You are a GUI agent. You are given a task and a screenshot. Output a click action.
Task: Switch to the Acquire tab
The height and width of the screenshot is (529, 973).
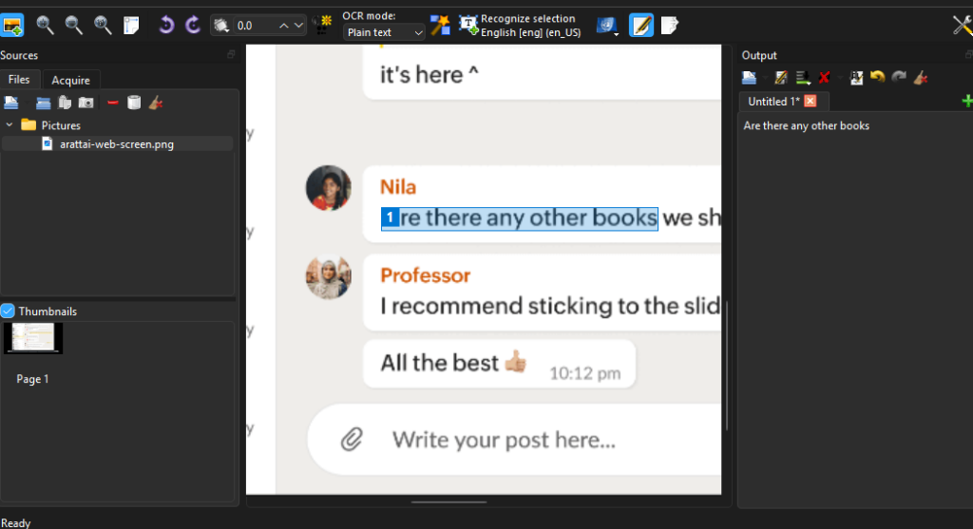(71, 81)
